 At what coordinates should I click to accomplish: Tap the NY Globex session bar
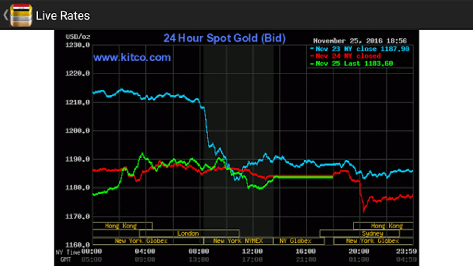[x=299, y=241]
